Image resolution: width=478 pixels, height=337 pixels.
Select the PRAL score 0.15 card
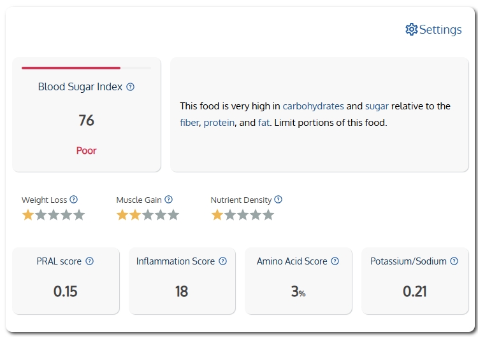pyautogui.click(x=66, y=281)
